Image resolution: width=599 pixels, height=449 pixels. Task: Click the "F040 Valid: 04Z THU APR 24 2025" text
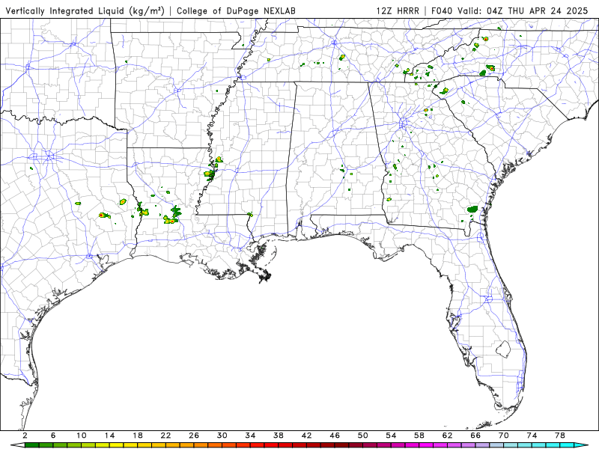[x=510, y=11]
